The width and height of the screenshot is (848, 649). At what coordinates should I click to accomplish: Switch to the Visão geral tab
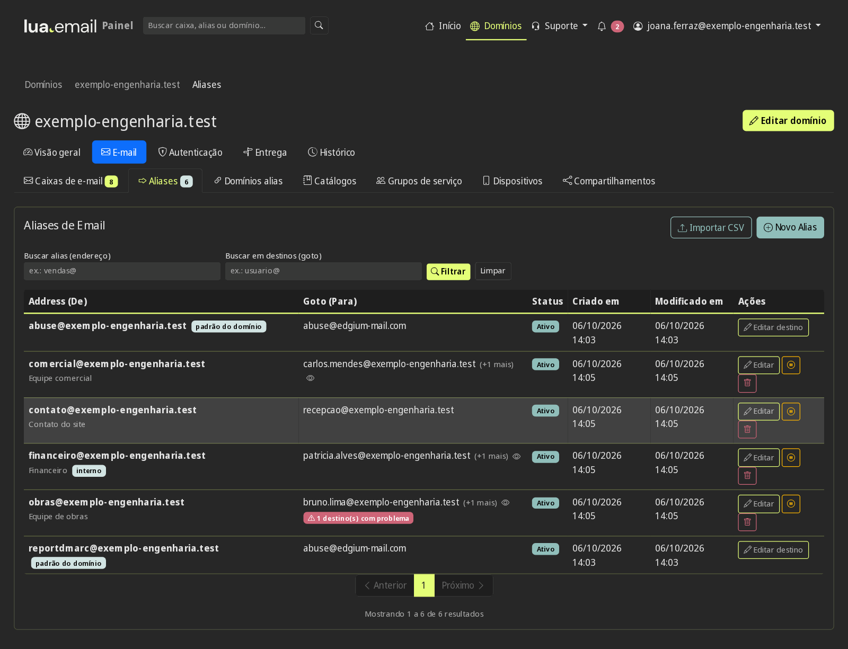(52, 153)
